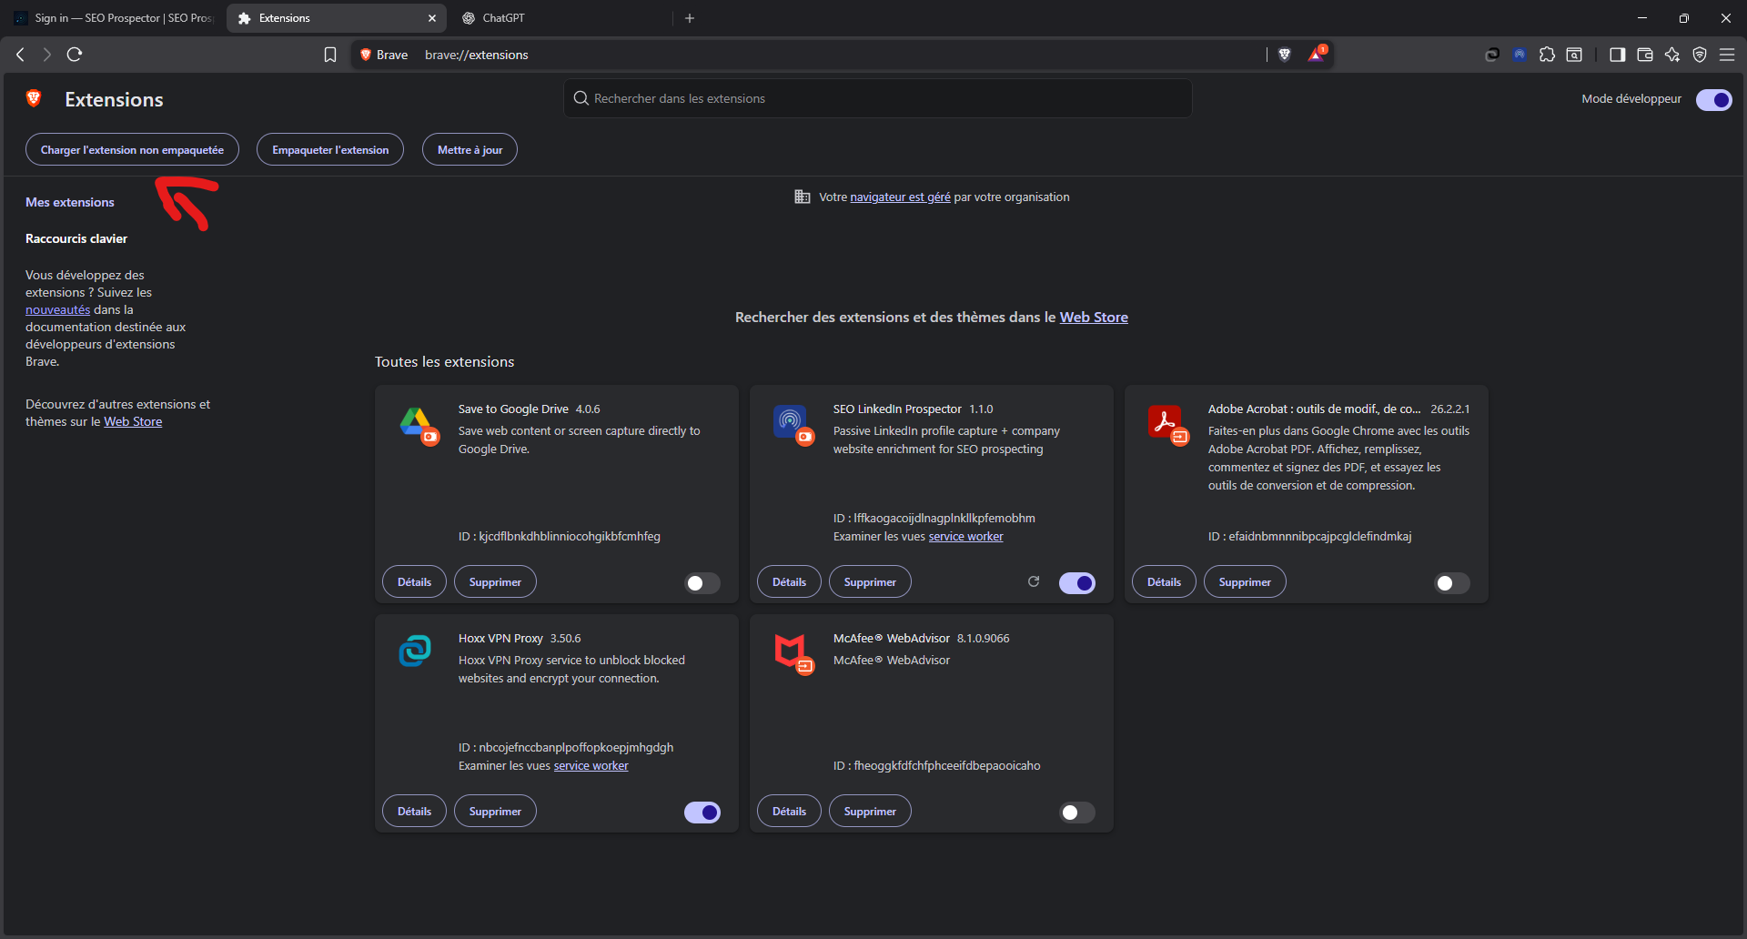Disable Mode développeur toggle
Screen dimensions: 1747x939
(x=1713, y=99)
